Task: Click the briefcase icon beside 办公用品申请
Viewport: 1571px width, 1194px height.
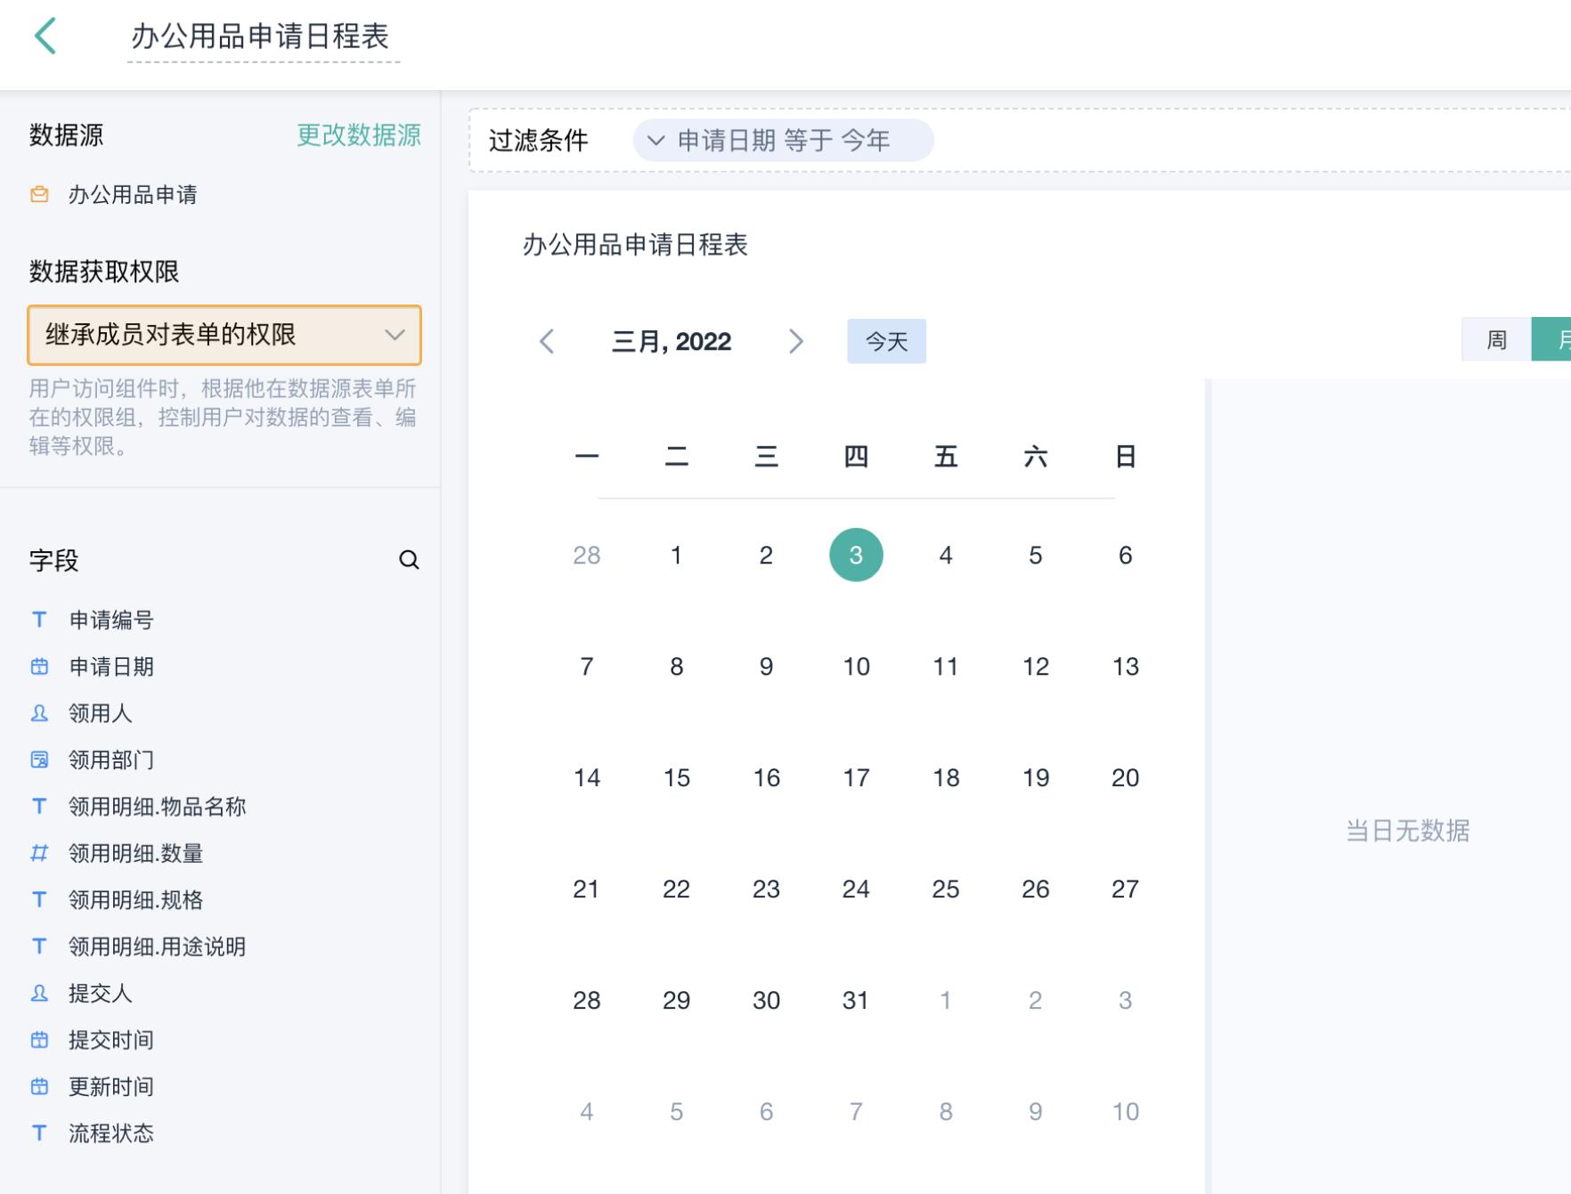Action: tap(37, 194)
